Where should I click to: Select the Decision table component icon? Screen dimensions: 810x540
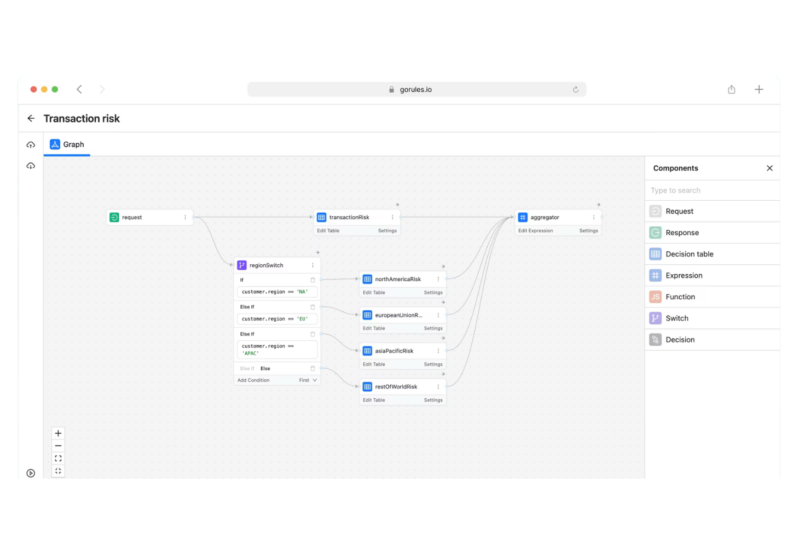[x=655, y=254]
